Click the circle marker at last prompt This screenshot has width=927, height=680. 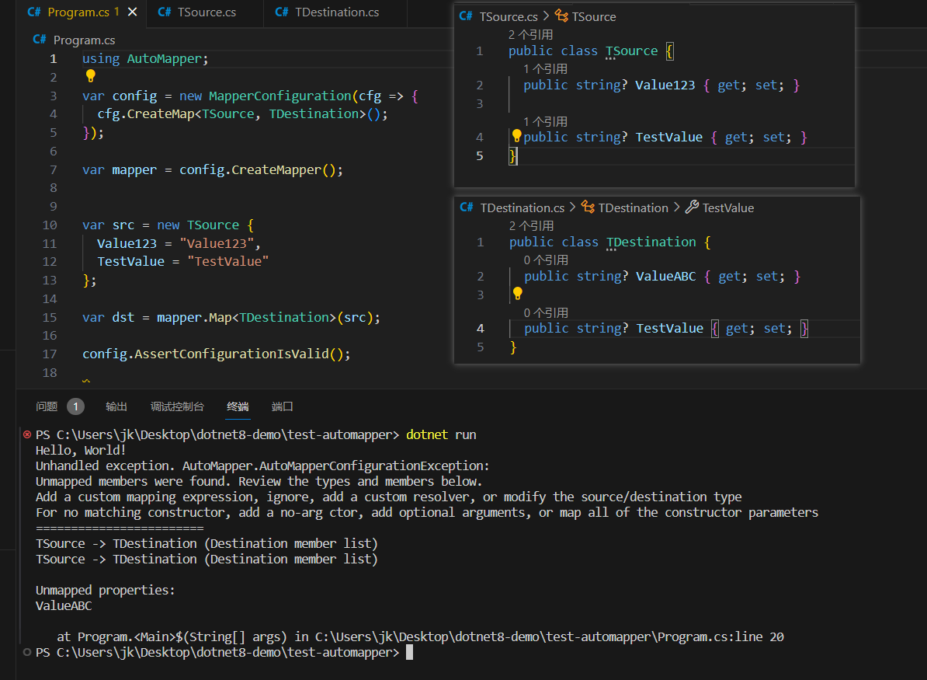pos(27,652)
